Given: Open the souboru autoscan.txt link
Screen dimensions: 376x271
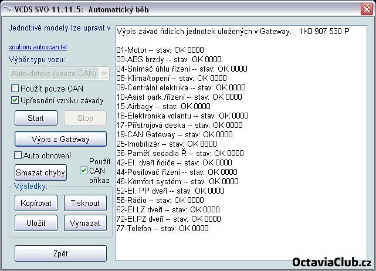Looking at the screenshot, I should coord(38,46).
